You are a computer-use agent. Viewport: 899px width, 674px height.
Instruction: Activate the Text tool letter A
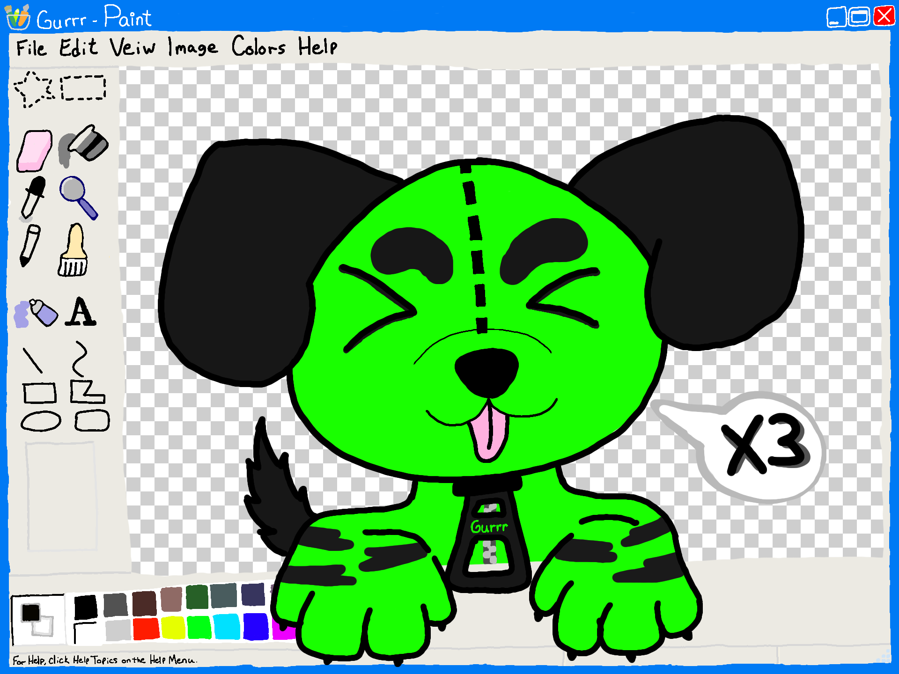[81, 312]
